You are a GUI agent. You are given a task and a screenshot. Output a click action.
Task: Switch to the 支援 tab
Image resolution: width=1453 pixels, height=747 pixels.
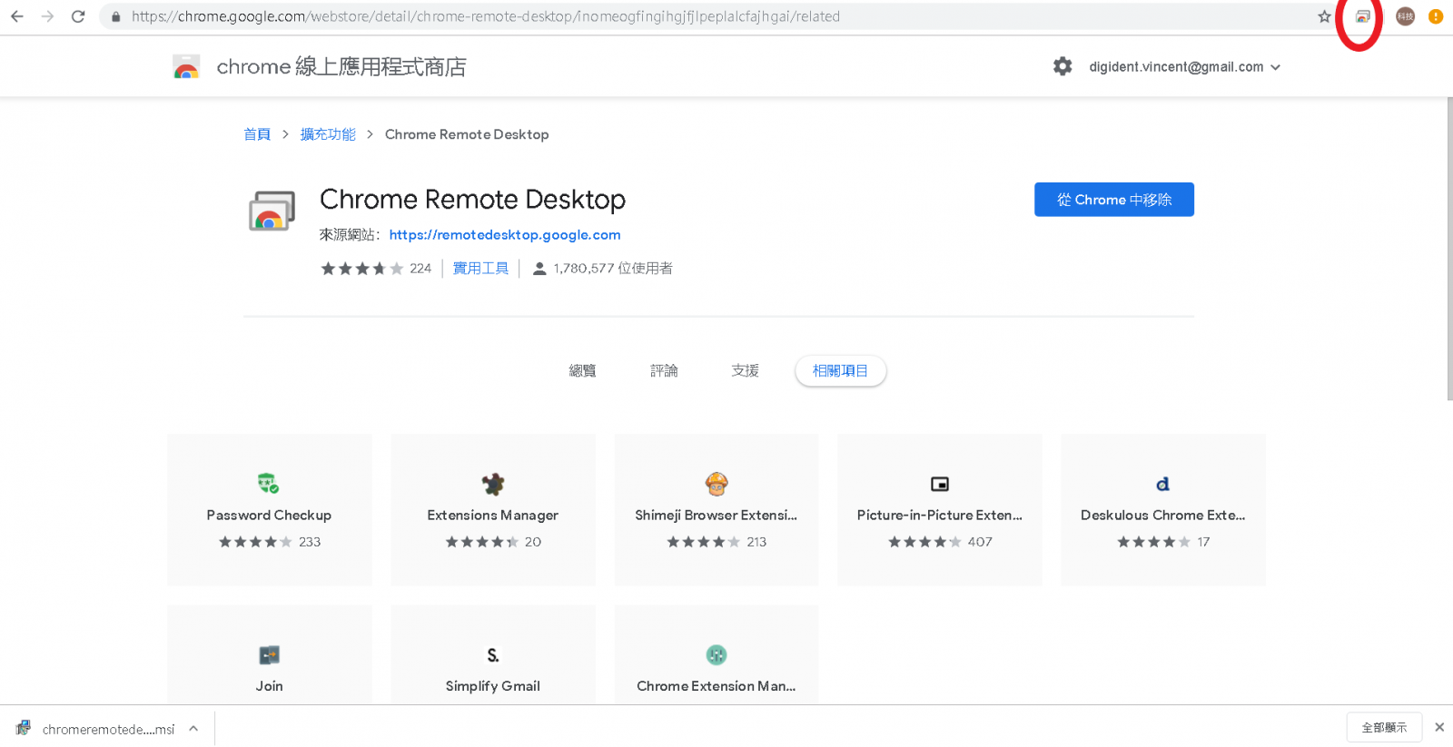[745, 370]
